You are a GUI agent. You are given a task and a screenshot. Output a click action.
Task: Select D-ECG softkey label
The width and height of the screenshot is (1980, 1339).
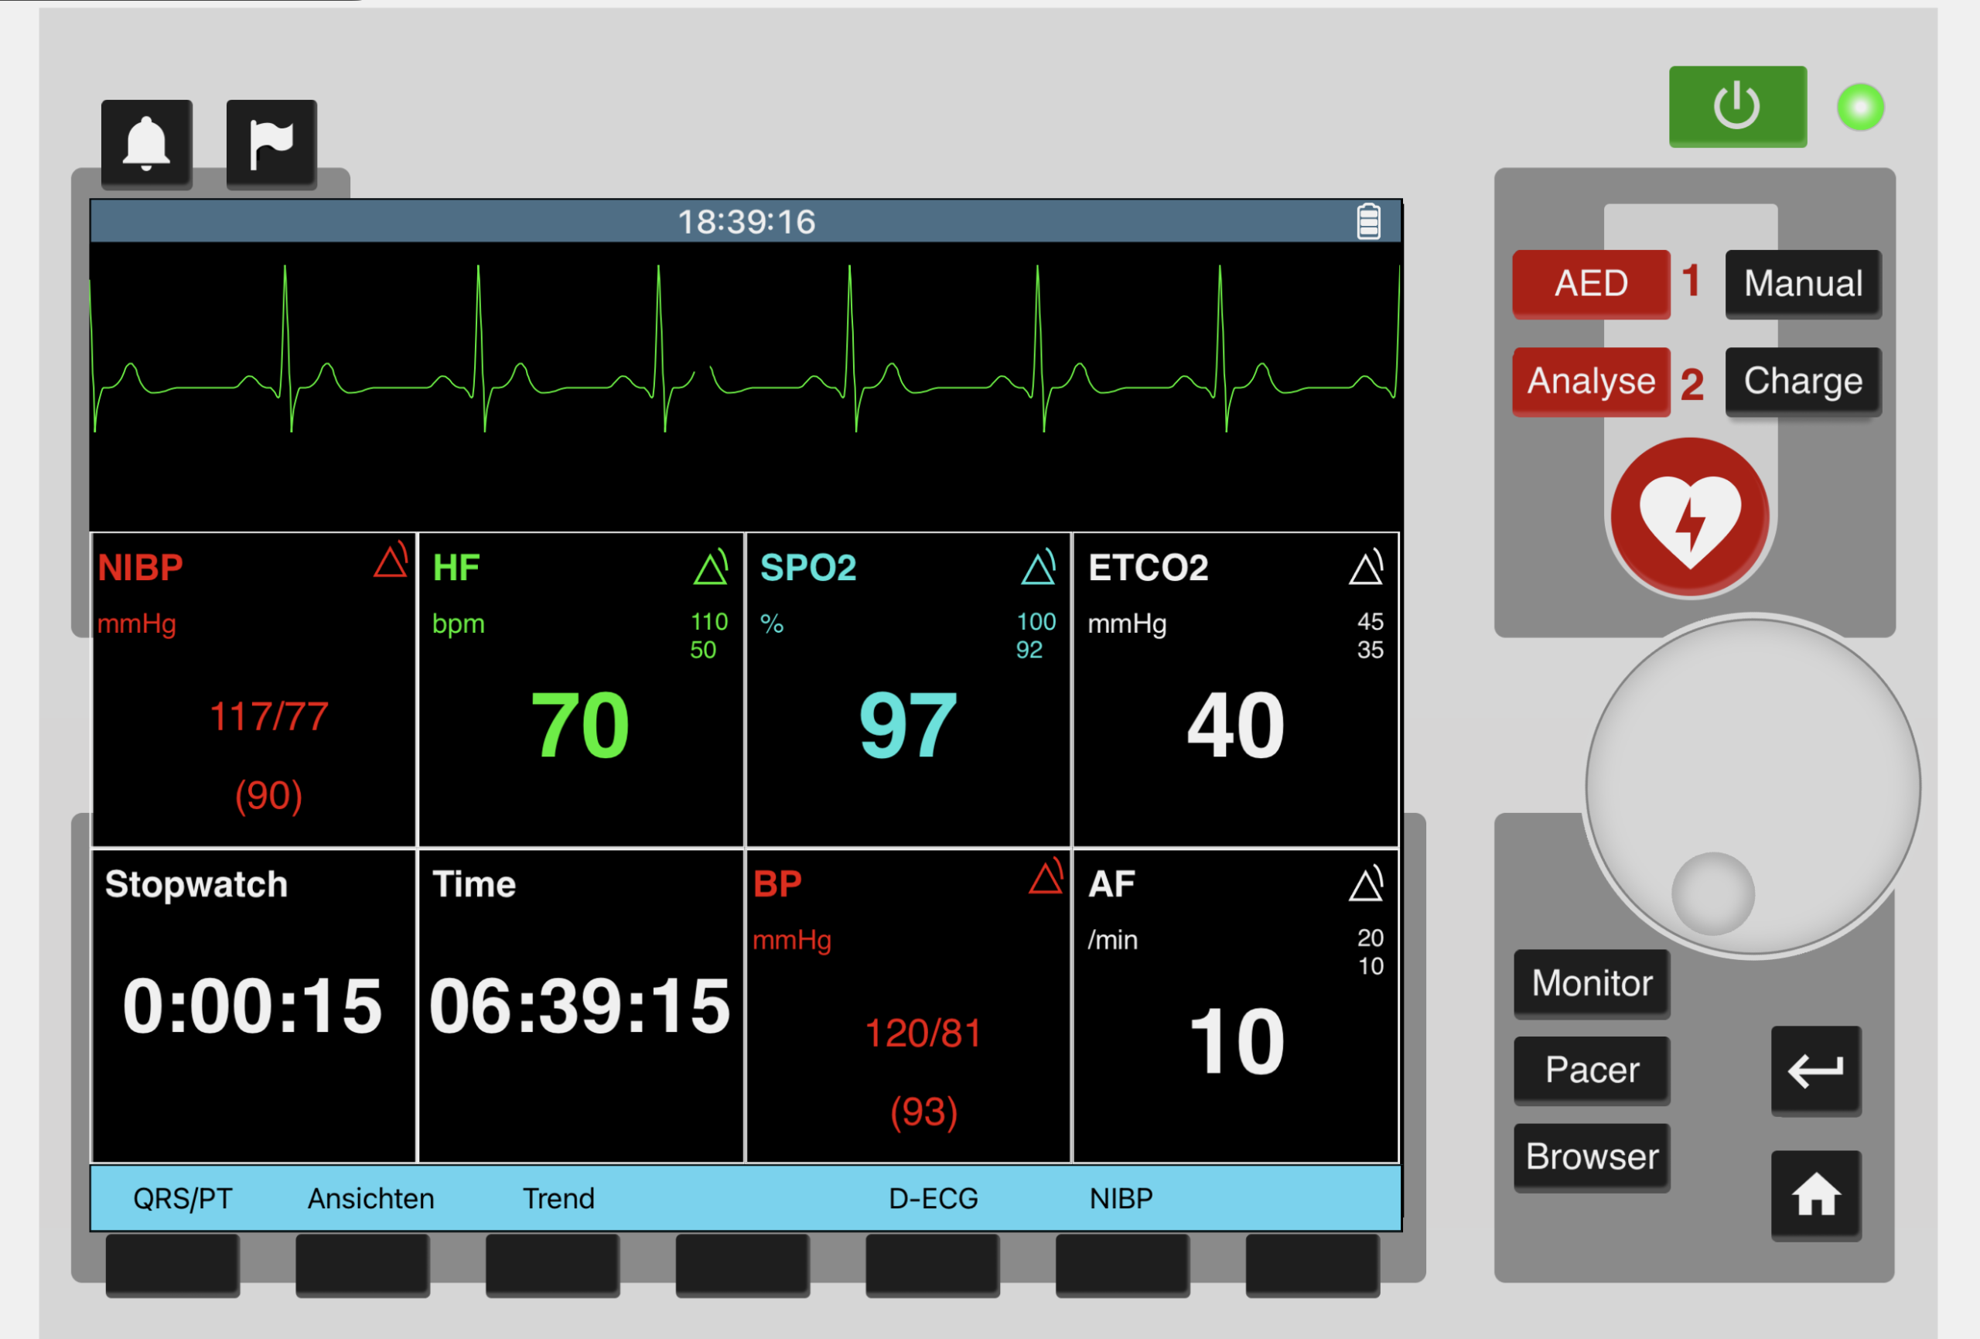933,1198
